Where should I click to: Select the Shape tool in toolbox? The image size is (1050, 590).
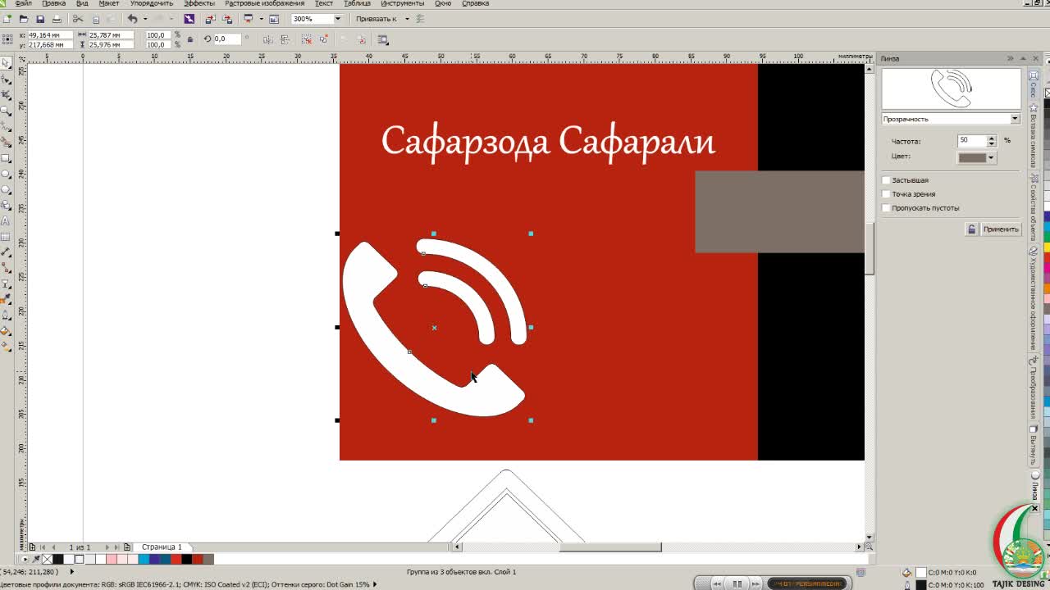(6, 79)
